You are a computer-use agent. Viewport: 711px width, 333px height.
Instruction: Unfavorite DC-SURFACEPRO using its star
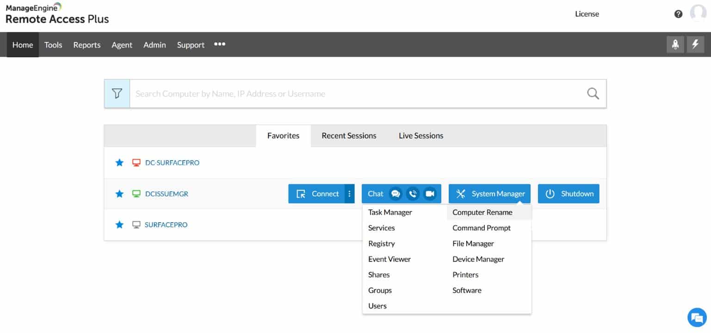tap(119, 163)
